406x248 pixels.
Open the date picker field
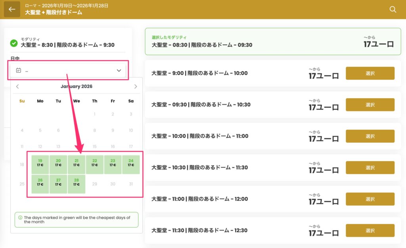[x=68, y=70]
